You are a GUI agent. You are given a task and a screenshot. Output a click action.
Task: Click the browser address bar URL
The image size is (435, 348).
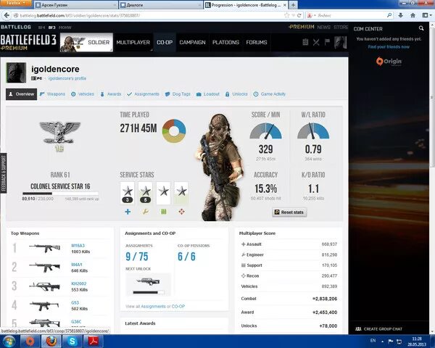click(x=80, y=15)
